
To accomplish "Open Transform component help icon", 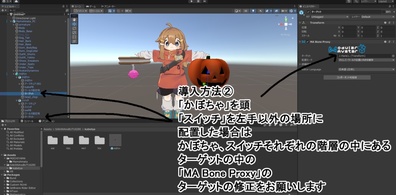I will [386, 23].
